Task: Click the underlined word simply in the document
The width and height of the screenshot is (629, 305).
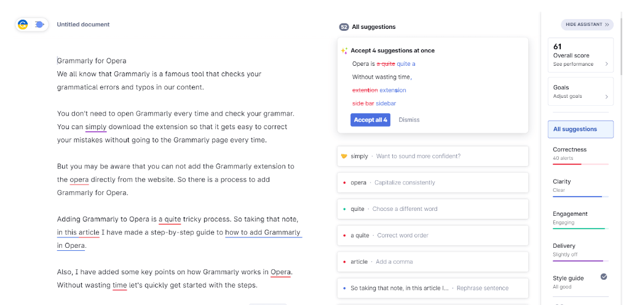Action: pos(96,127)
